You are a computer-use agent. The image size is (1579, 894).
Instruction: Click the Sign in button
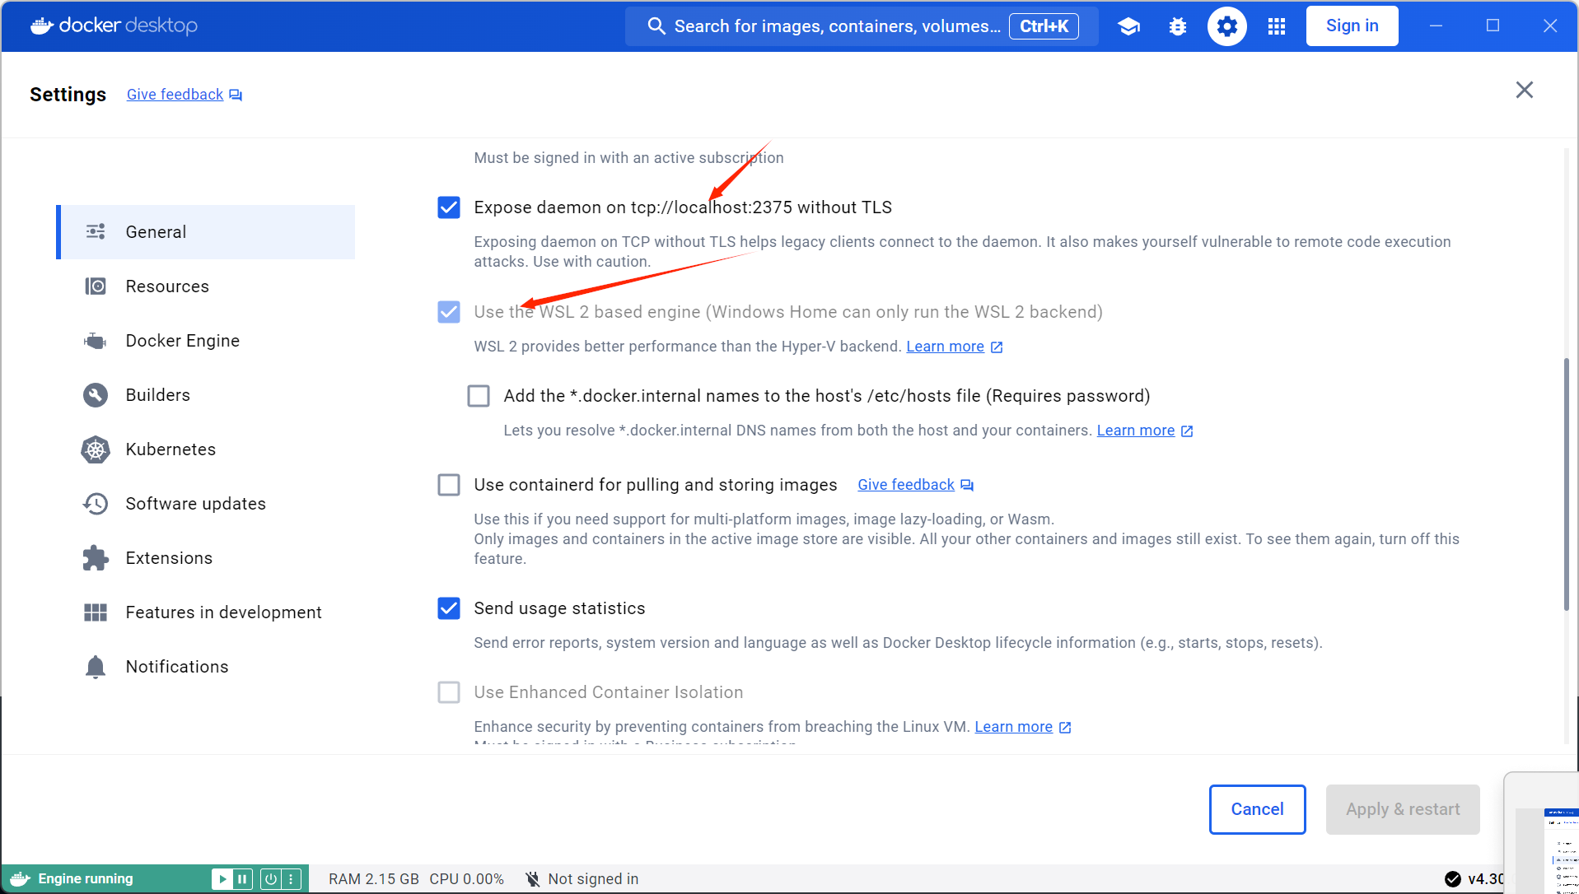pos(1352,26)
